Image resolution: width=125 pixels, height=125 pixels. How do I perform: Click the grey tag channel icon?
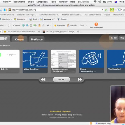pos(43,25)
